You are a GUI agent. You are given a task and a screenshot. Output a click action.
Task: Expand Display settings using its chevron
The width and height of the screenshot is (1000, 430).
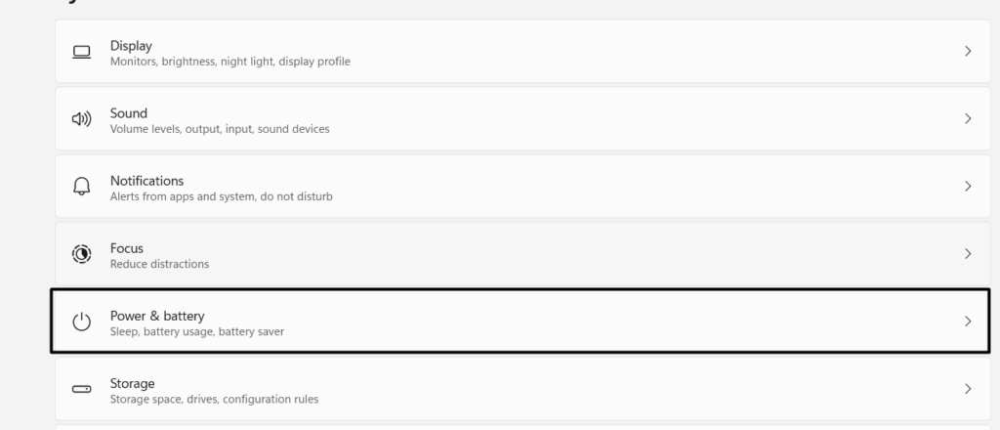click(968, 51)
